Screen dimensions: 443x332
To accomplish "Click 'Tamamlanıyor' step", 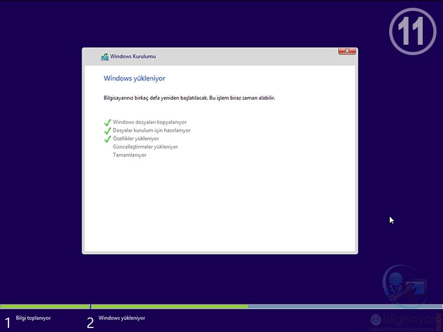I will coord(130,155).
